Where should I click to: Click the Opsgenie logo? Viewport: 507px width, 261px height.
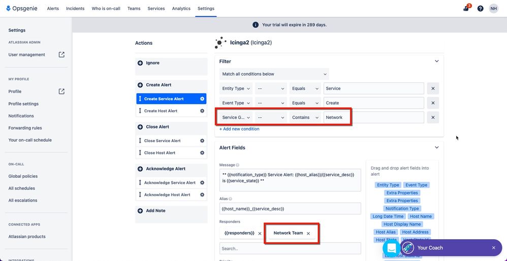pyautogui.click(x=22, y=9)
